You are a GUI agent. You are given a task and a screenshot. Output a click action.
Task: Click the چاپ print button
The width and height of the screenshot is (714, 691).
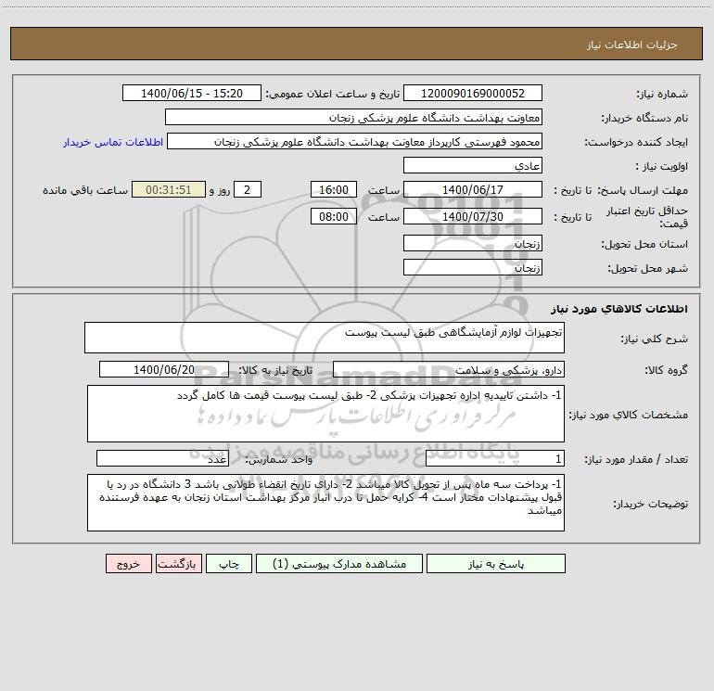(x=229, y=564)
